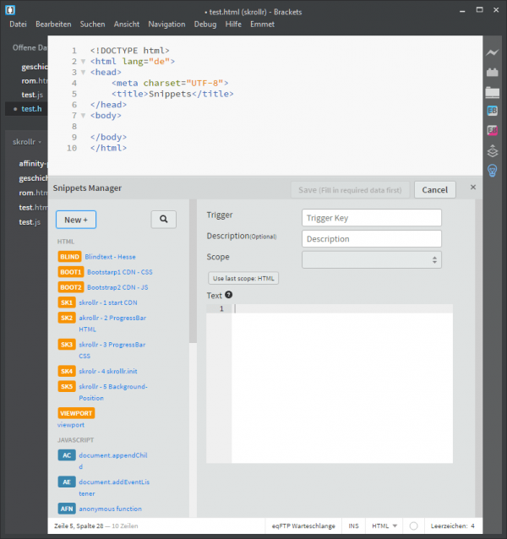The image size is (507, 539).
Task: Click the blue EB icon in sidebar
Action: 493,111
